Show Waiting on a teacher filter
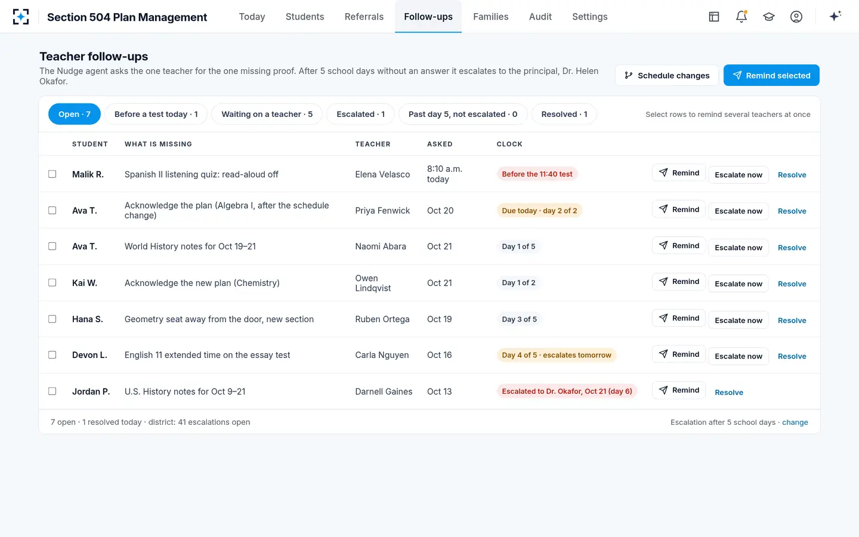Screen dimensions: 859x537 267,114
